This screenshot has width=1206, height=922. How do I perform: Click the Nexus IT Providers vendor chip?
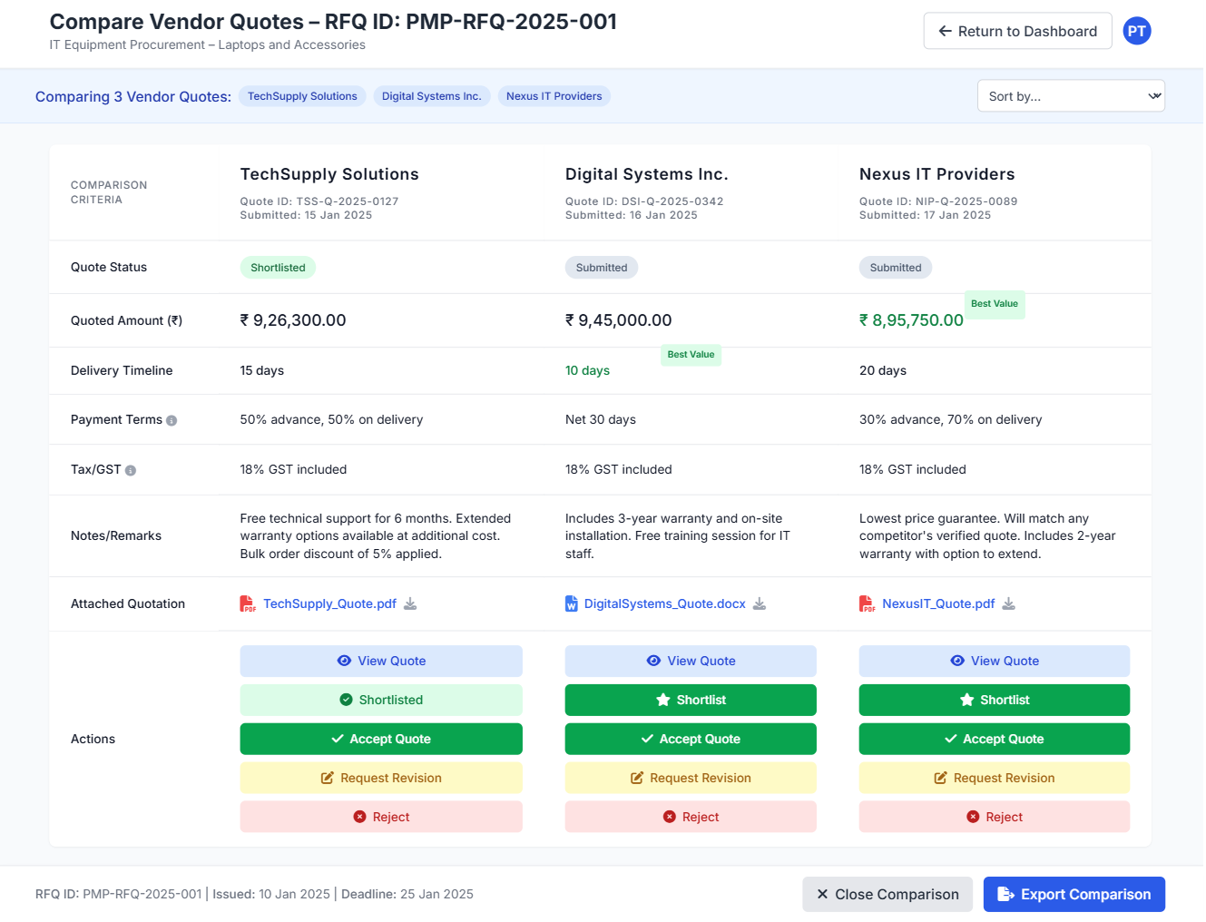click(554, 96)
